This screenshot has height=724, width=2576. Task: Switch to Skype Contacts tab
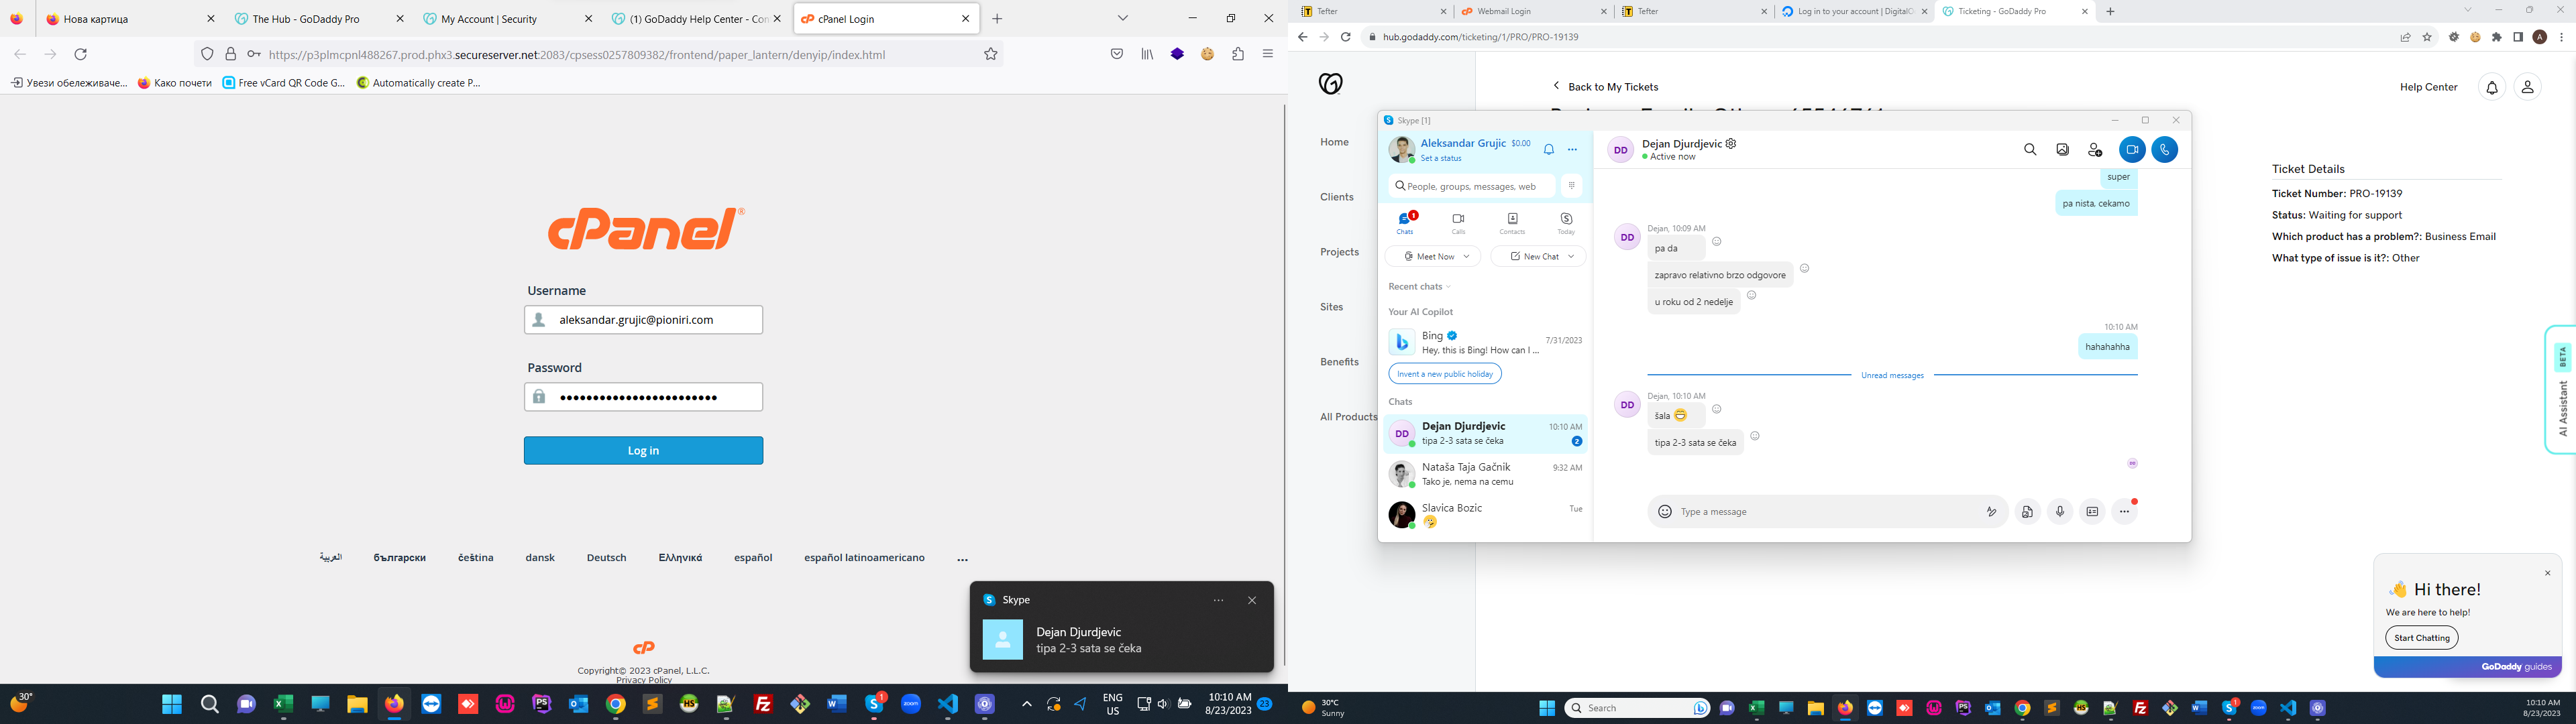click(1512, 224)
